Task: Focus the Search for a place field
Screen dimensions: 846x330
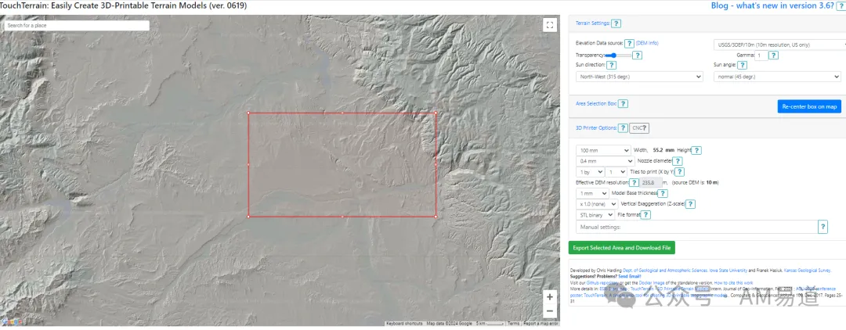Action: 77,25
